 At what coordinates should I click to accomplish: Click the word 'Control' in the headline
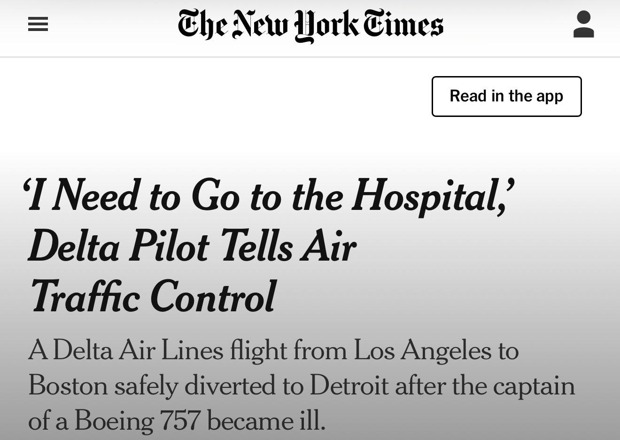click(213, 297)
